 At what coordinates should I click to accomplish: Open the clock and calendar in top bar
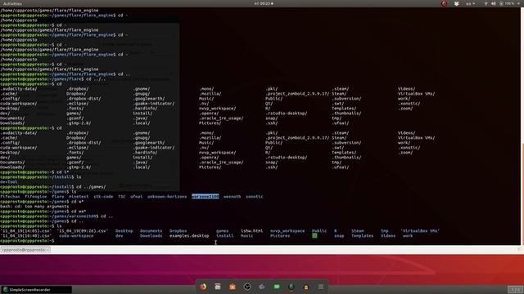coord(264,3)
